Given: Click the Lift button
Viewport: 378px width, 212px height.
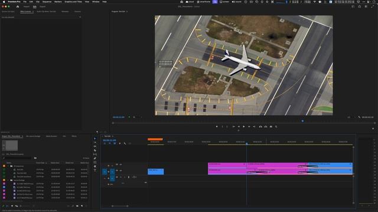Looking at the screenshot, I should pyautogui.click(x=260, y=127).
